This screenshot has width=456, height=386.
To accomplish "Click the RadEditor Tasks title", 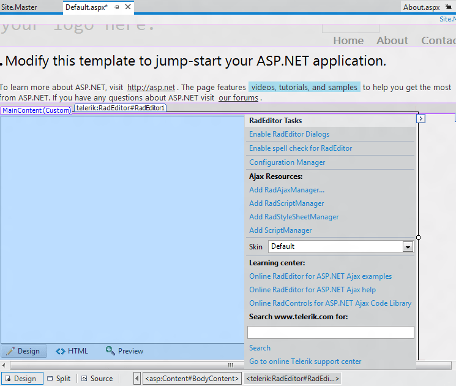I will (x=275, y=121).
